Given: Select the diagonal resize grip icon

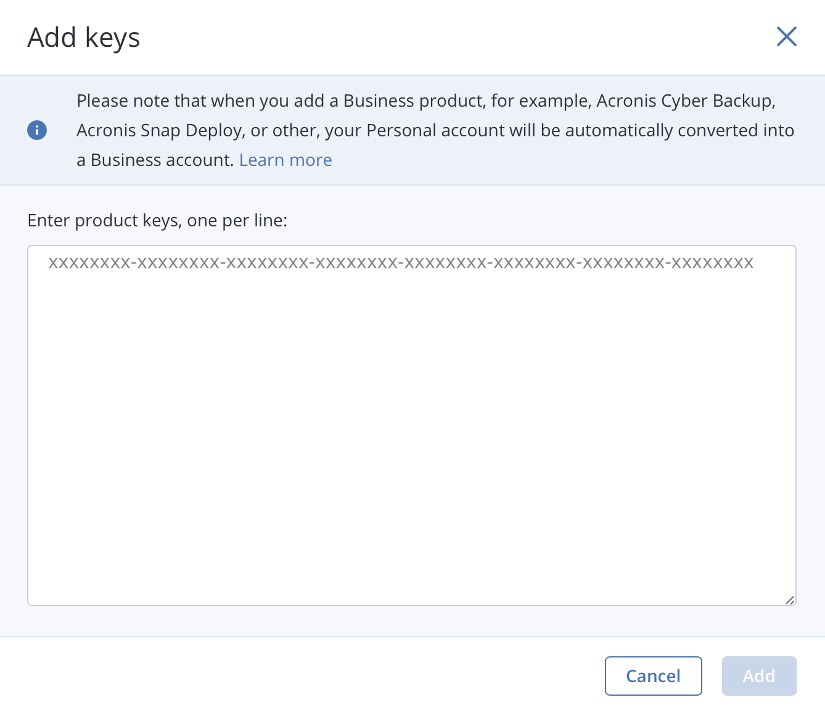Looking at the screenshot, I should [790, 600].
